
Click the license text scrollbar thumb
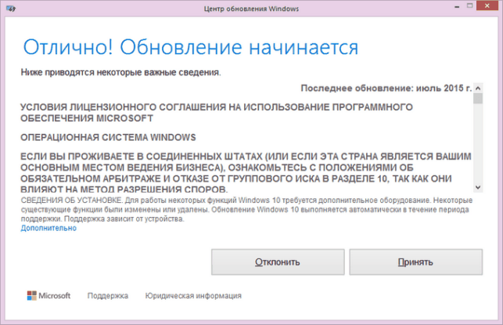coord(478,98)
